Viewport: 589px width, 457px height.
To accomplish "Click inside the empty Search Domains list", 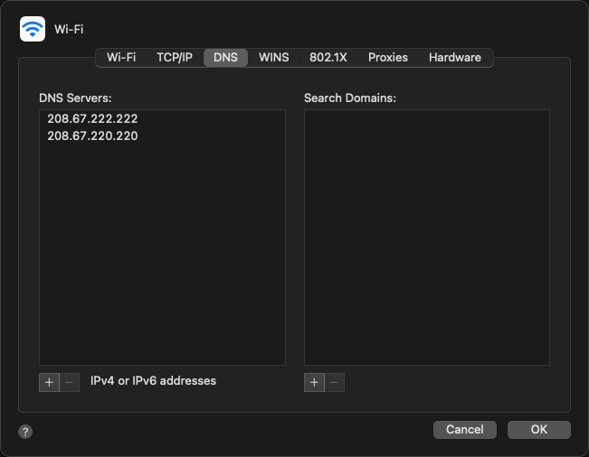I will tap(426, 237).
